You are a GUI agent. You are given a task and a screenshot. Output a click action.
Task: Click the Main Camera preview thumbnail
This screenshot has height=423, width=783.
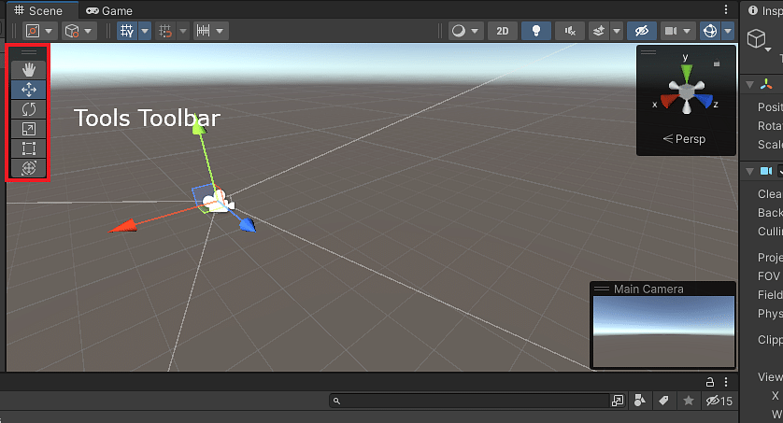tap(662, 331)
